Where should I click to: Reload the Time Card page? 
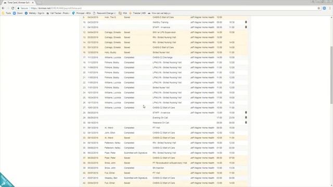12,8
